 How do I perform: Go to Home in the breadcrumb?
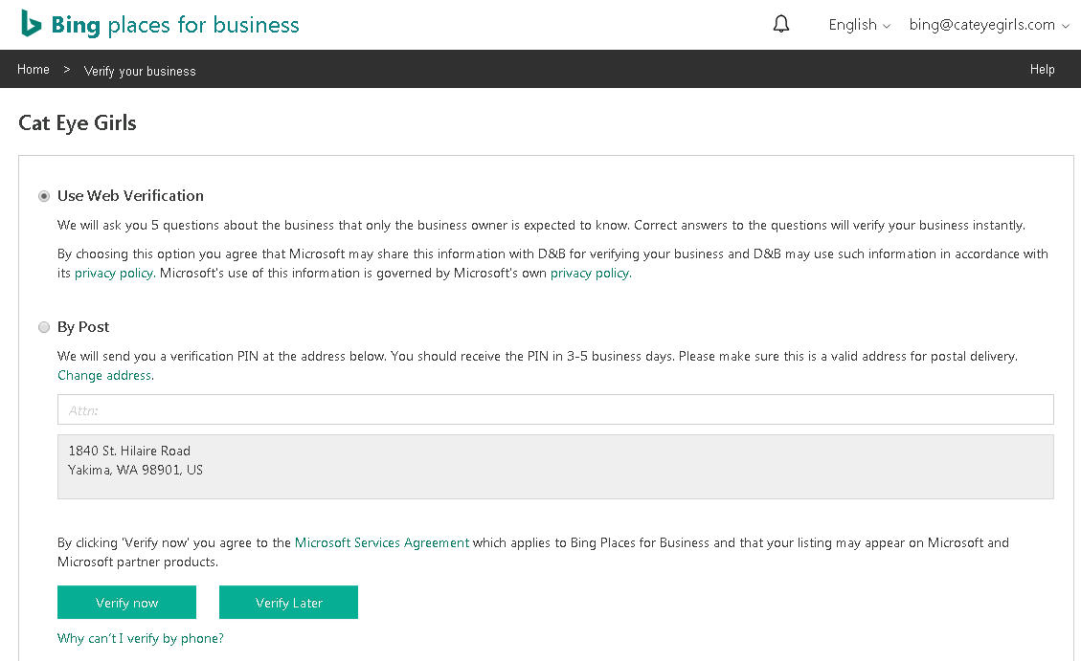click(x=34, y=70)
